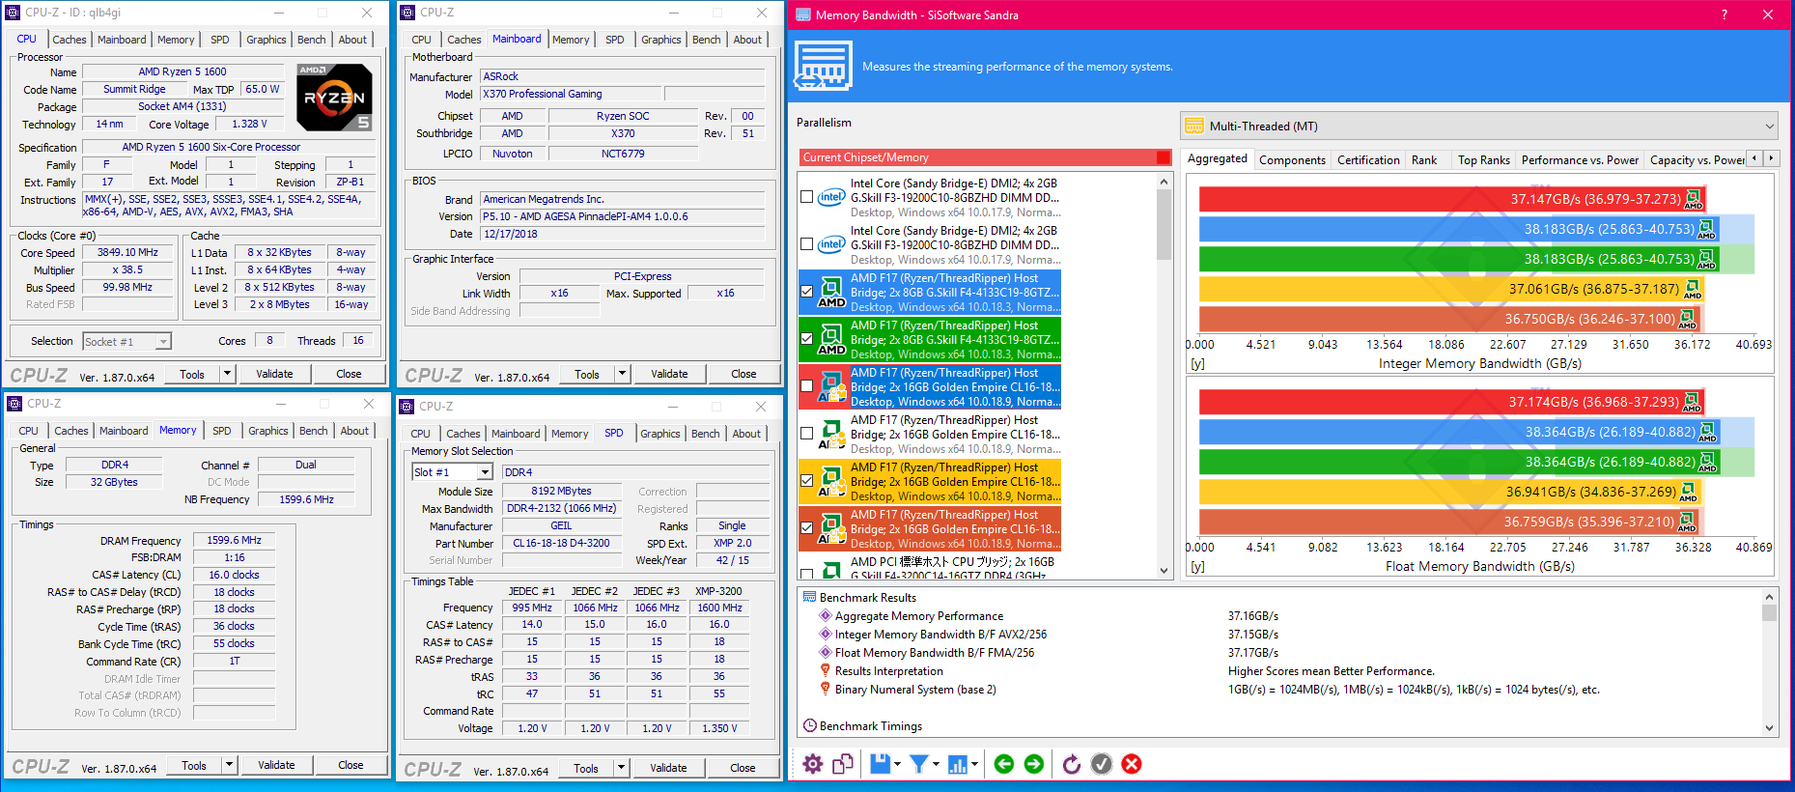This screenshot has width=1795, height=792.
Task: Go forward with the green right arrow
Action: pyautogui.click(x=1034, y=764)
